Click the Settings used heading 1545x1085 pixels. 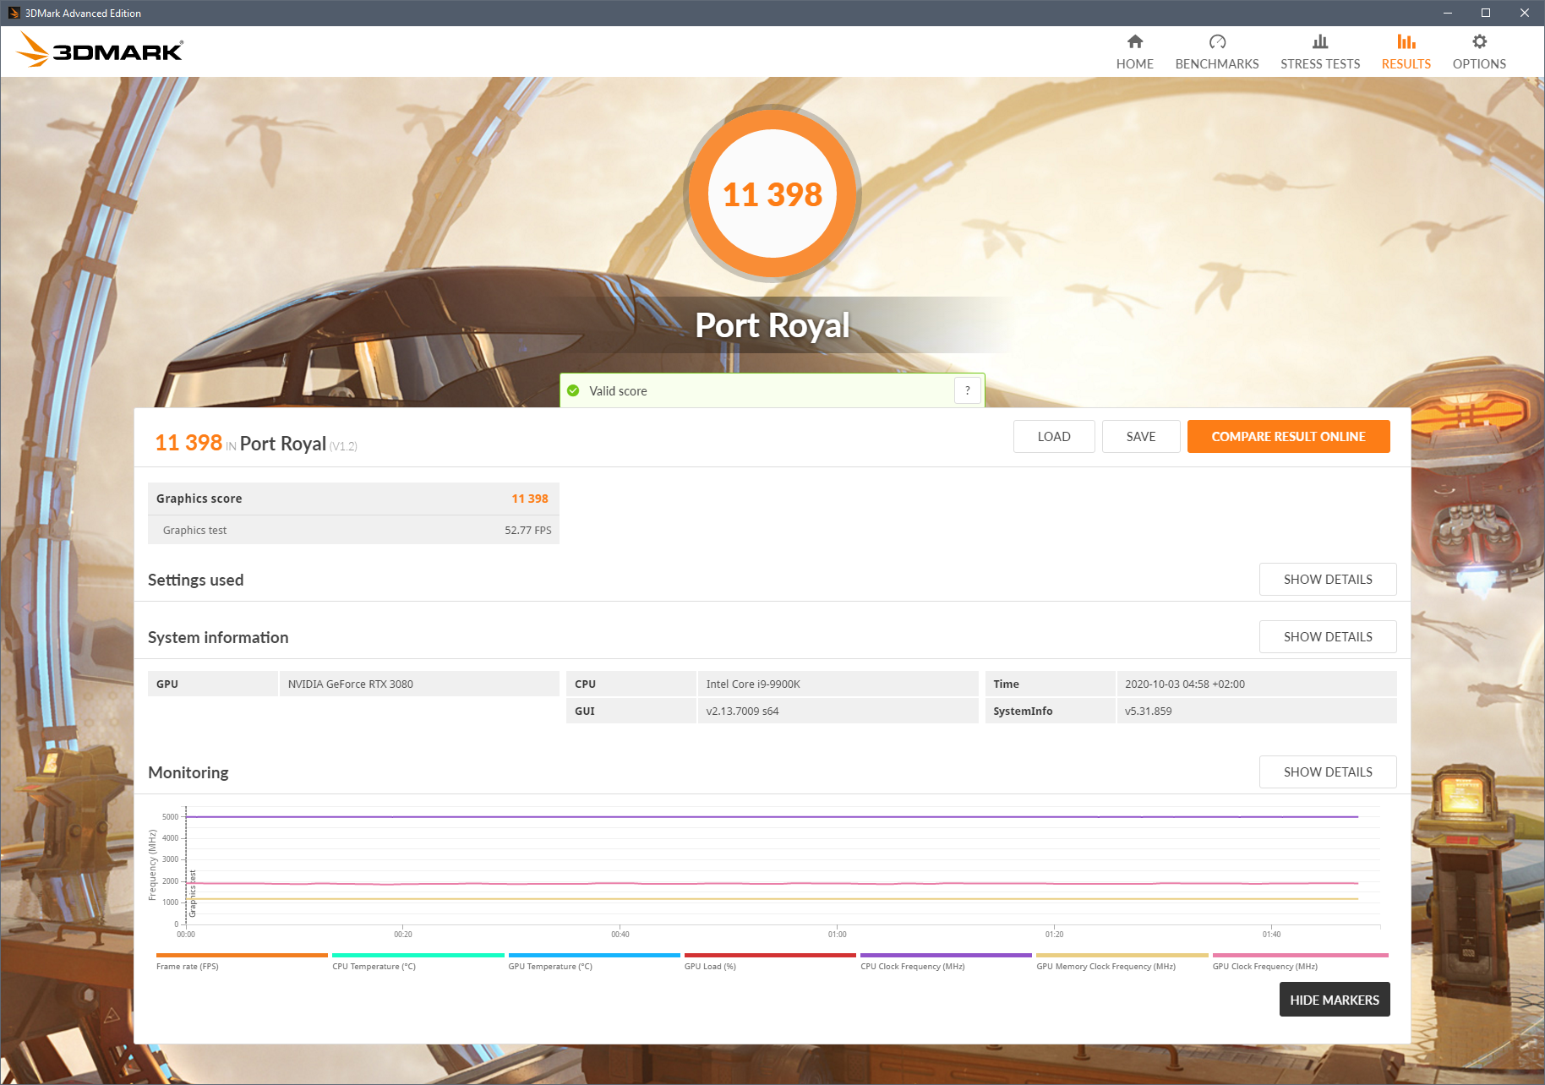(x=195, y=580)
